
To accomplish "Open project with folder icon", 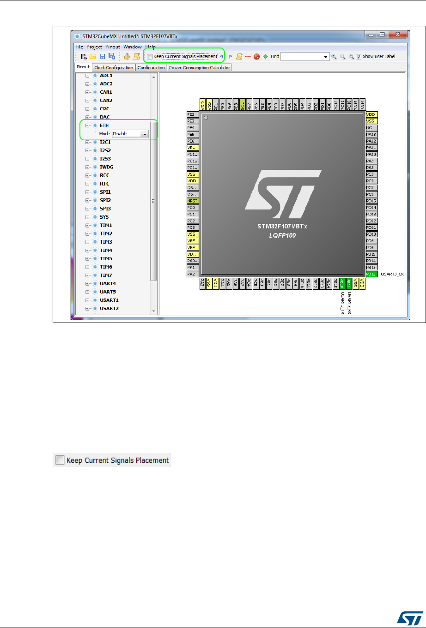I will pos(93,57).
